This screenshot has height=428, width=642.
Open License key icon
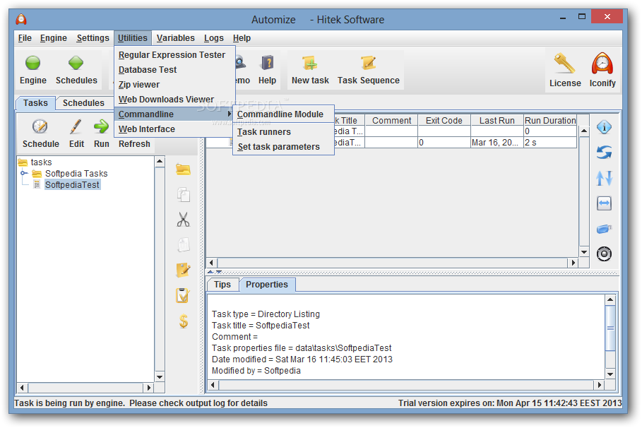tap(564, 64)
